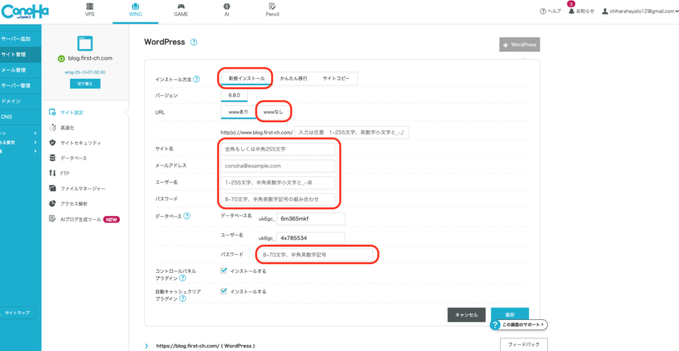Click the フィードバック button
Image resolution: width=679 pixels, height=351 pixels.
[524, 344]
